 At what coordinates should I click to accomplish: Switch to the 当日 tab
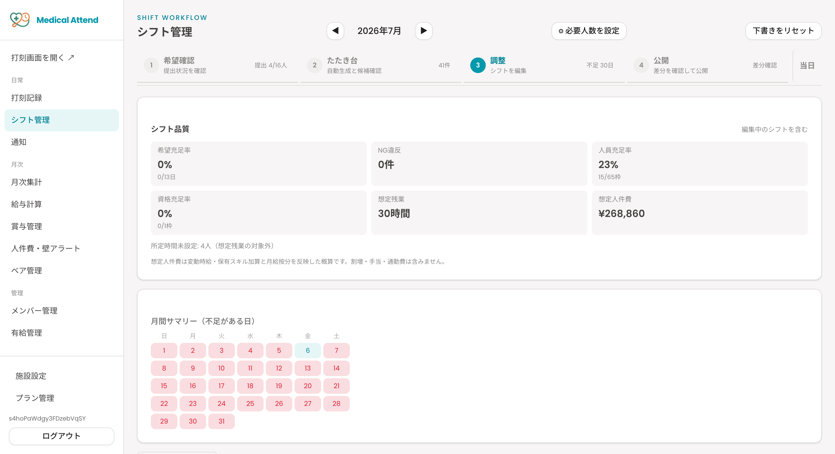tap(807, 66)
